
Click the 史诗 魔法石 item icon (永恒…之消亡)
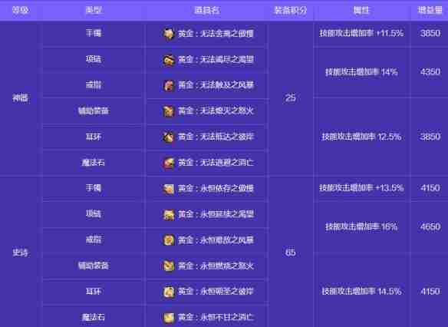point(169,317)
